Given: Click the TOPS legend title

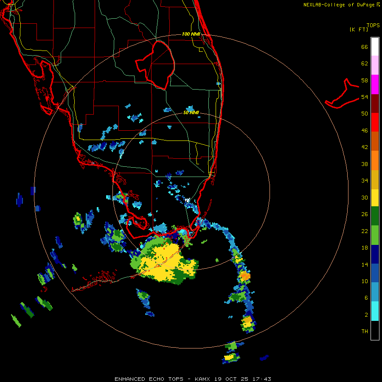Looking at the screenshot, I should pos(373,25).
